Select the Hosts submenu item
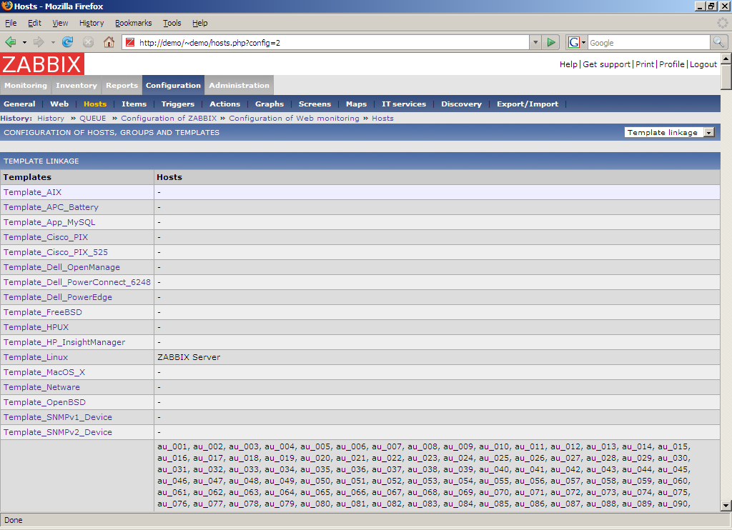 [95, 104]
